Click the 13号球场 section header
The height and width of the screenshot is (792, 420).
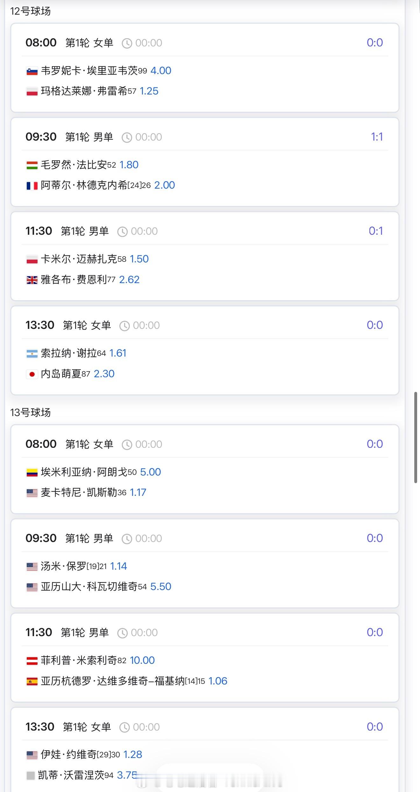point(31,413)
